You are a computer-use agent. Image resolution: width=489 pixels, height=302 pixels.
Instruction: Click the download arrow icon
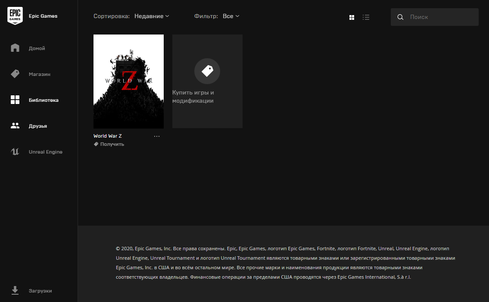[x=15, y=290]
